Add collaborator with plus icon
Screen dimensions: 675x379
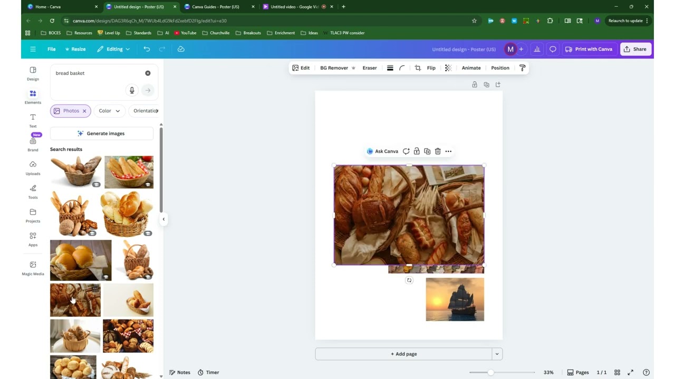(521, 49)
